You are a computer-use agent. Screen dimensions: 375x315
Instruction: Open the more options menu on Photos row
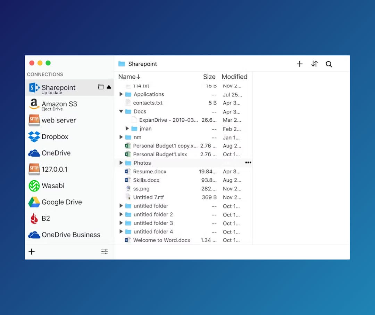point(248,163)
